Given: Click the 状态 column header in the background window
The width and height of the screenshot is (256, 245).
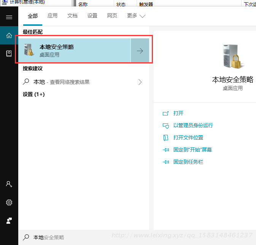Looking at the screenshot, I should coord(121,4).
